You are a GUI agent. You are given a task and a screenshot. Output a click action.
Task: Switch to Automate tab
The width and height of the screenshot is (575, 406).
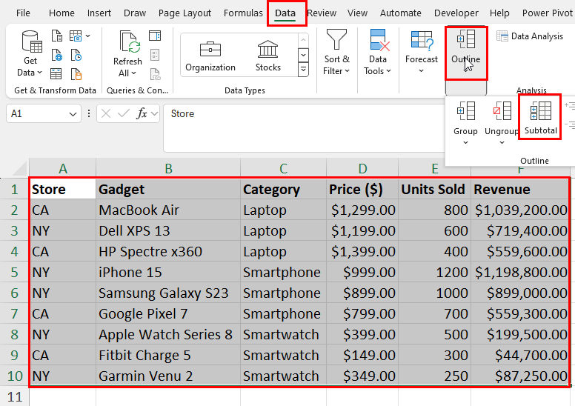pyautogui.click(x=400, y=13)
